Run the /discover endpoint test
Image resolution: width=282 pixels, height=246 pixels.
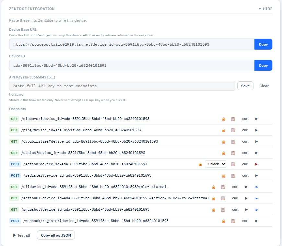[x=256, y=119]
